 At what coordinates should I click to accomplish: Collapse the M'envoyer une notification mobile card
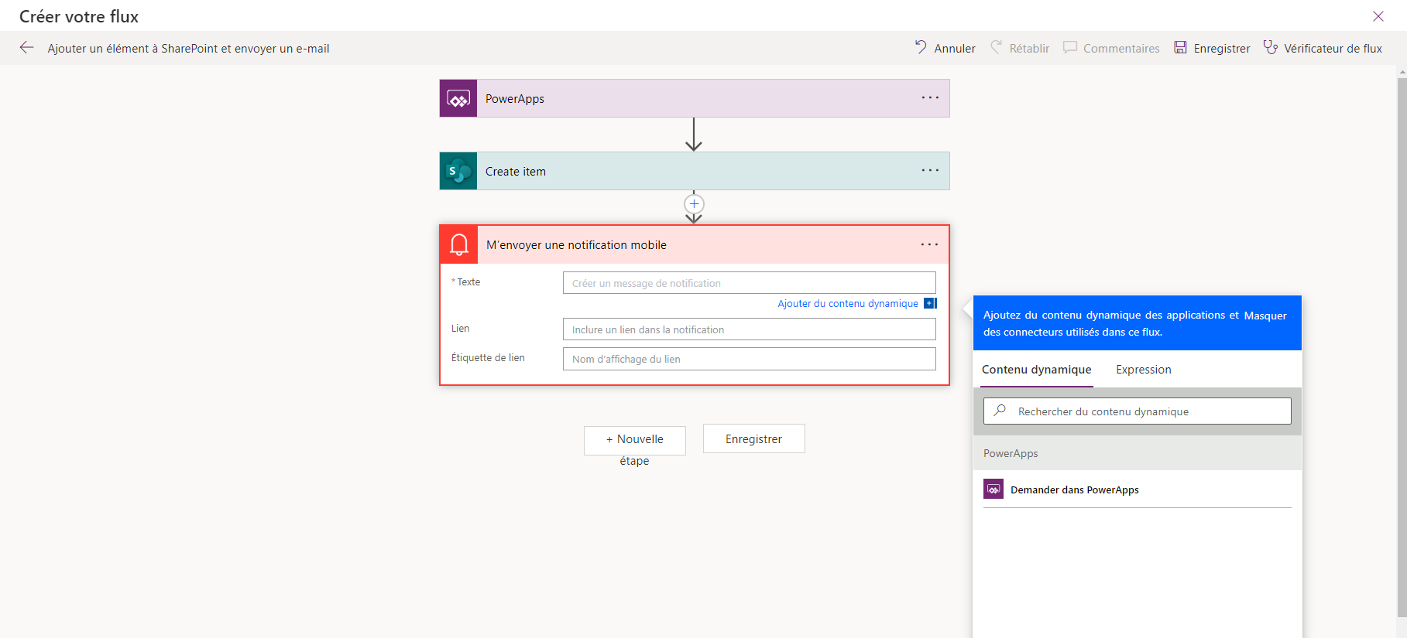tap(695, 244)
